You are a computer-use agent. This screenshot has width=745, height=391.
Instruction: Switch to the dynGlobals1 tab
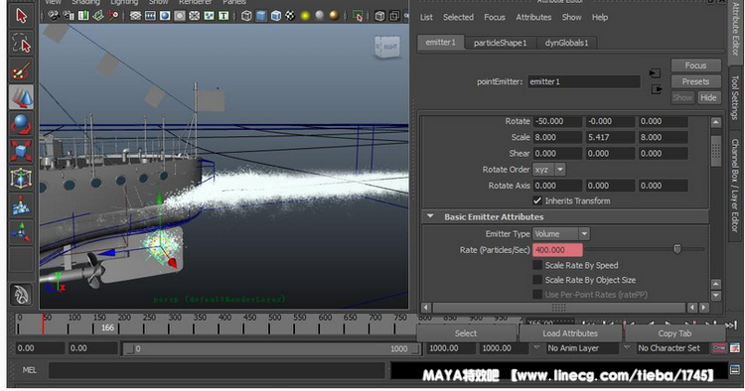click(x=566, y=43)
